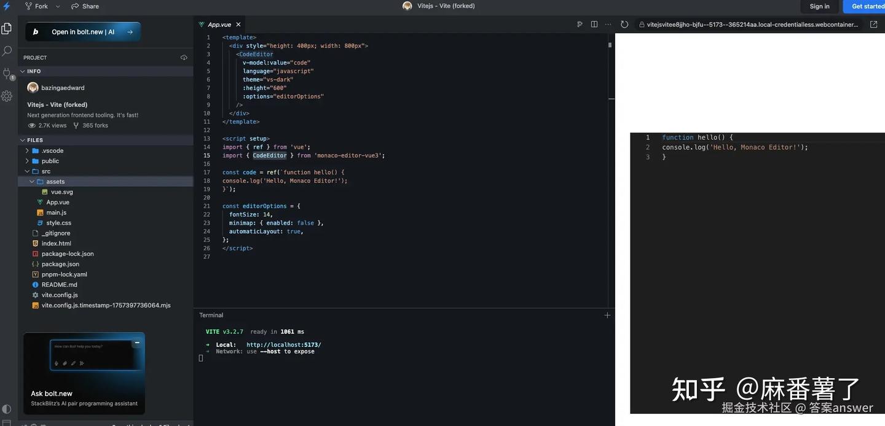Select the App.vue tab

pyautogui.click(x=218, y=24)
